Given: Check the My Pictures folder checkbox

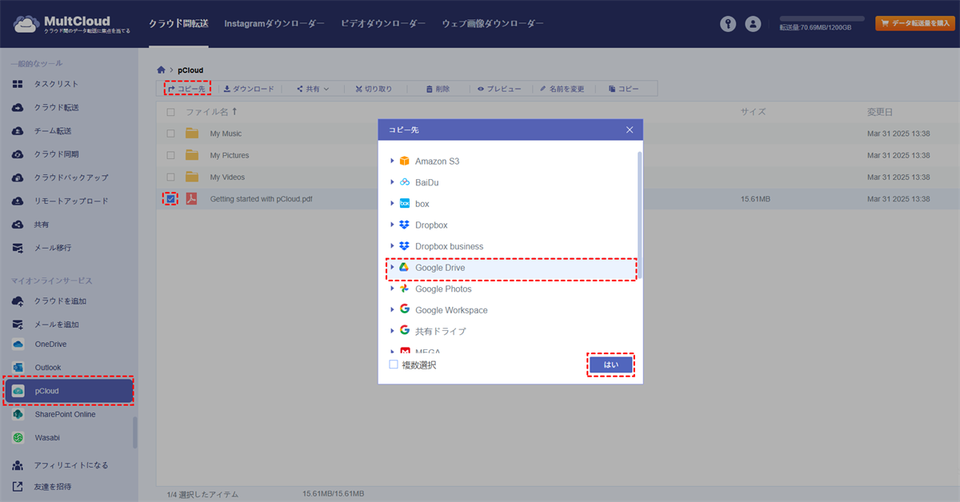Looking at the screenshot, I should click(170, 155).
